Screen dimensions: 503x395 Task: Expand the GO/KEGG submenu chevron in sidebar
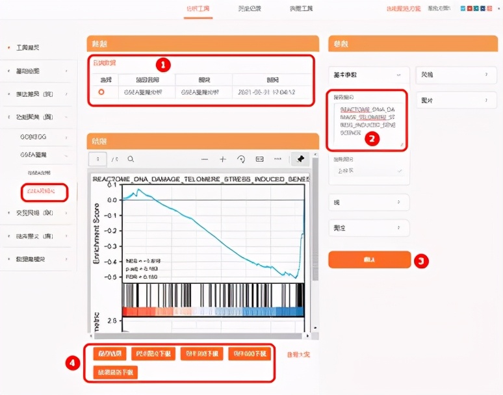click(66, 138)
